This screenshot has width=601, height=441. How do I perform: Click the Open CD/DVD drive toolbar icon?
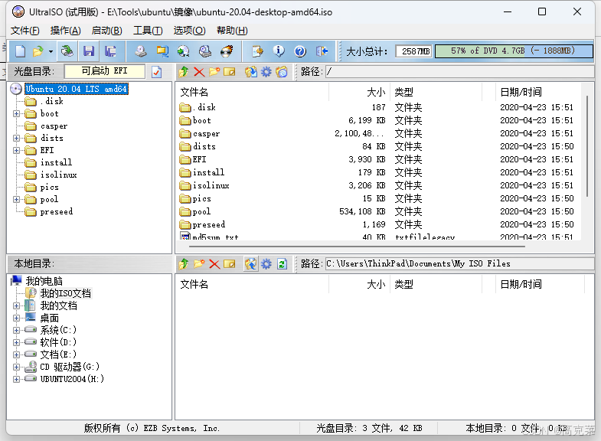tap(67, 51)
